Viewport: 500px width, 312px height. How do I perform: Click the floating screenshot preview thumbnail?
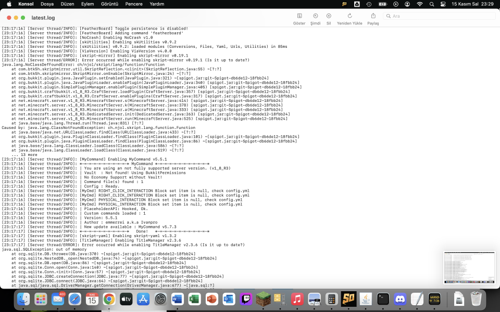(469, 267)
